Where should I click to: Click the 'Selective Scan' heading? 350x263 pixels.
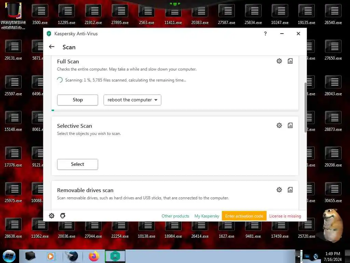(x=74, y=126)
